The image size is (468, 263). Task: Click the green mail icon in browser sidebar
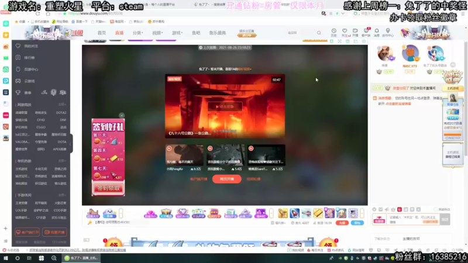point(6,58)
